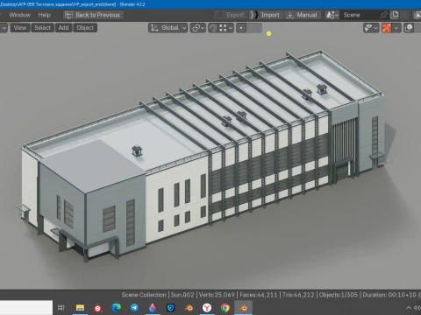Open the snap settings dropdown

click(226, 28)
